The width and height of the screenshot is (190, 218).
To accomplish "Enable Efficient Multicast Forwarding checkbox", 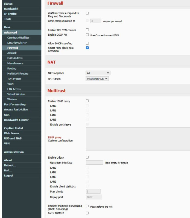I will pyautogui.click(x=87, y=206).
